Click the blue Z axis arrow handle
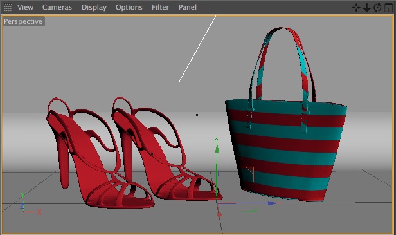This screenshot has height=235, width=396. coord(272,203)
